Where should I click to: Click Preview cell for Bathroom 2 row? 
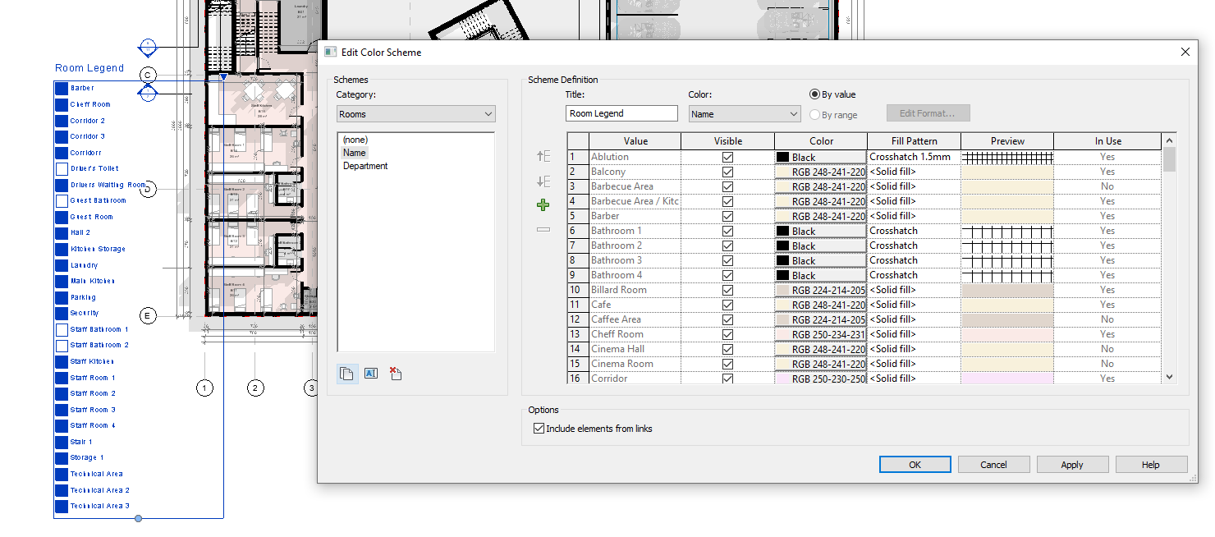1006,246
